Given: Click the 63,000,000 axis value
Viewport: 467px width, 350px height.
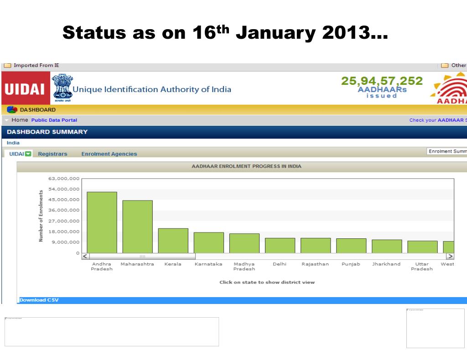Looking at the screenshot, I should 64,179.
